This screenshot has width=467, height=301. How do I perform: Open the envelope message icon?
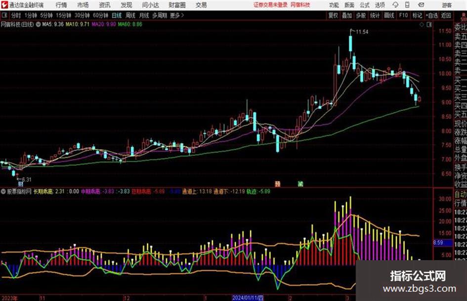pyautogui.click(x=421, y=5)
